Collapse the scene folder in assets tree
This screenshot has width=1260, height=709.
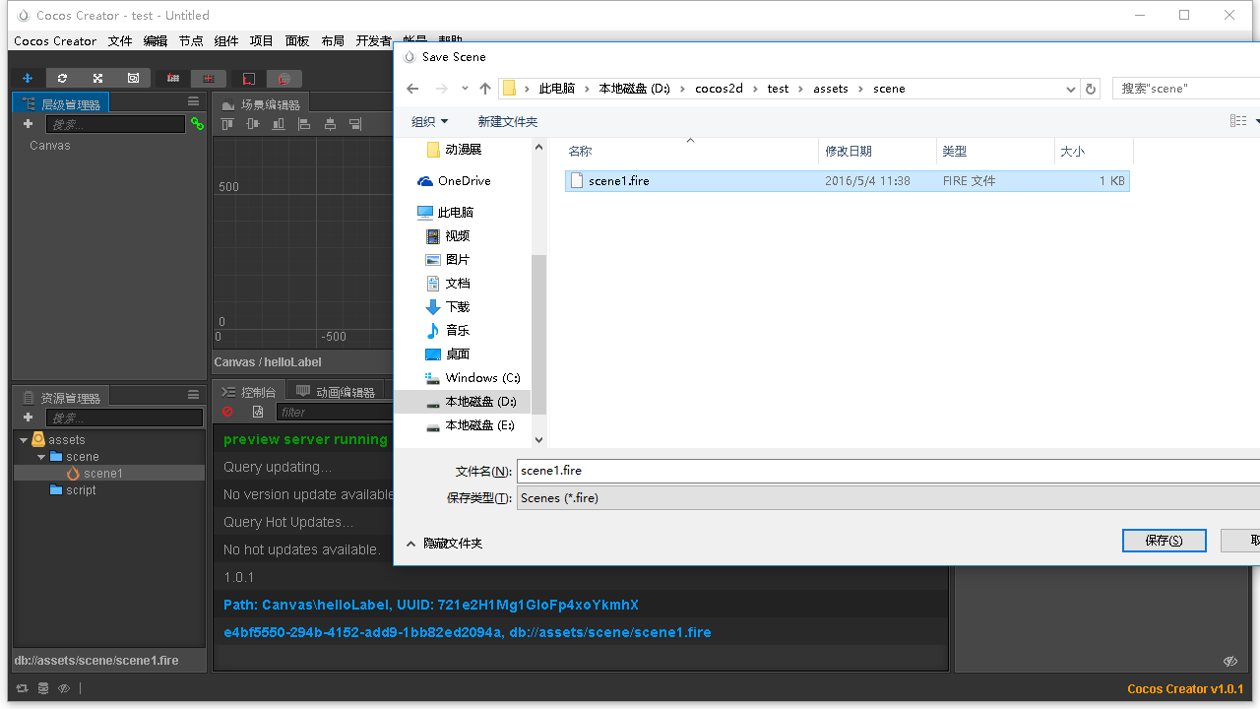point(41,457)
